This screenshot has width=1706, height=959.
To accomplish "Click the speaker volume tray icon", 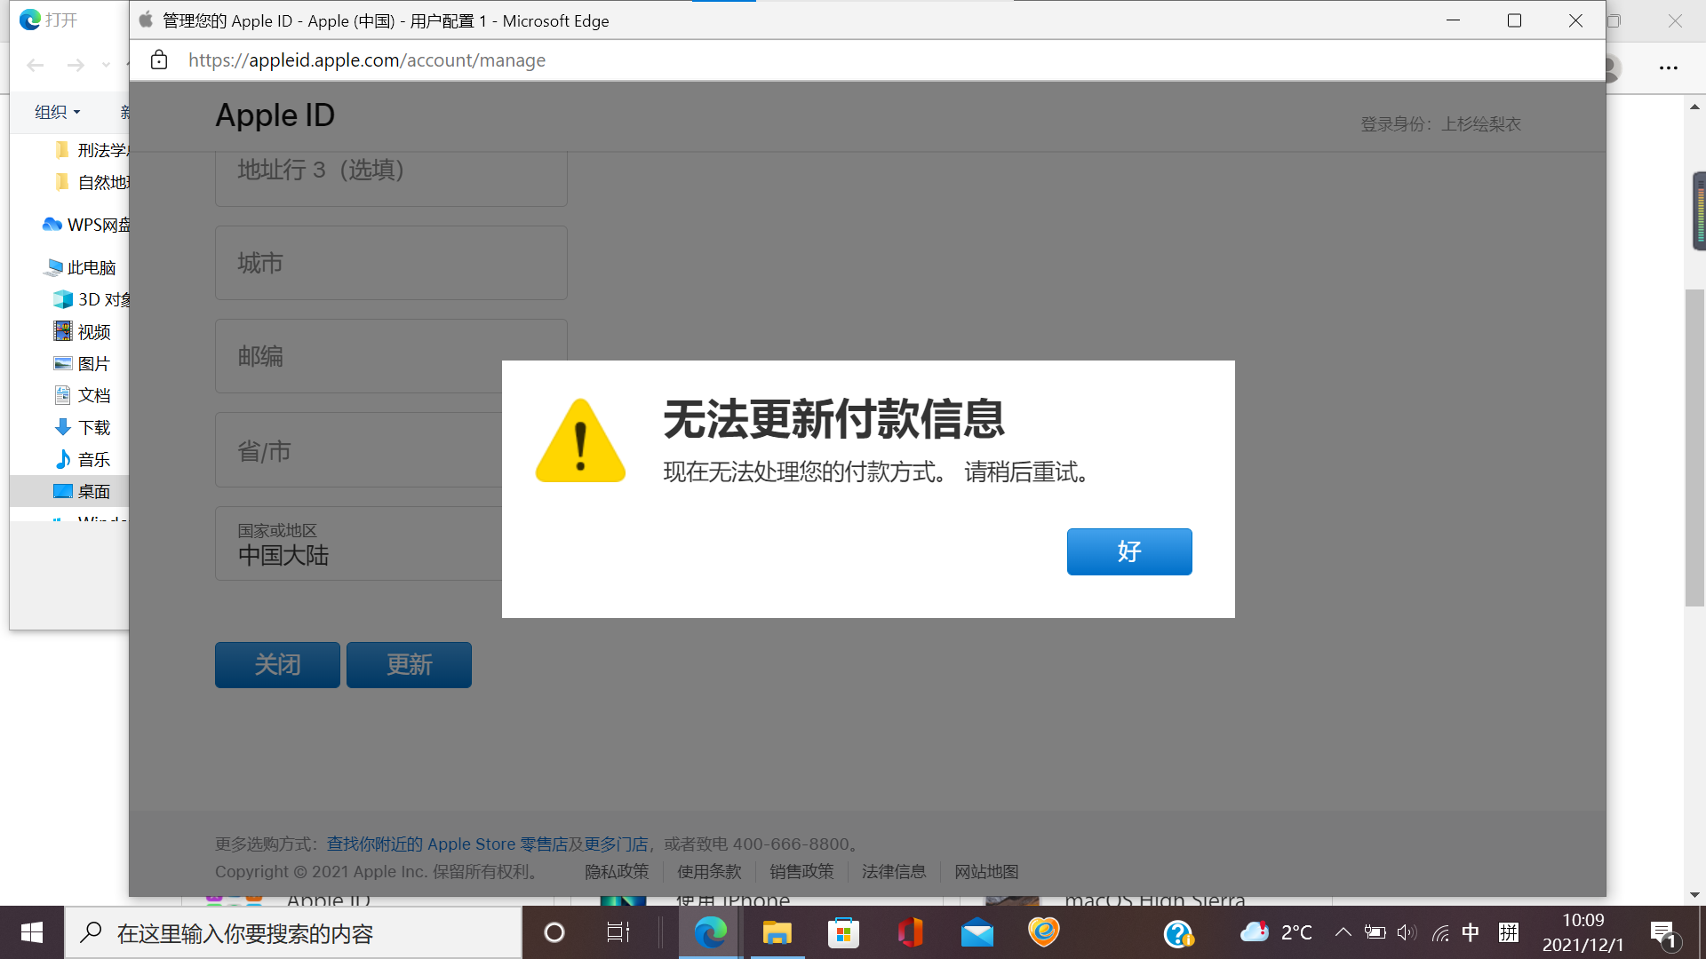I will pyautogui.click(x=1407, y=932).
